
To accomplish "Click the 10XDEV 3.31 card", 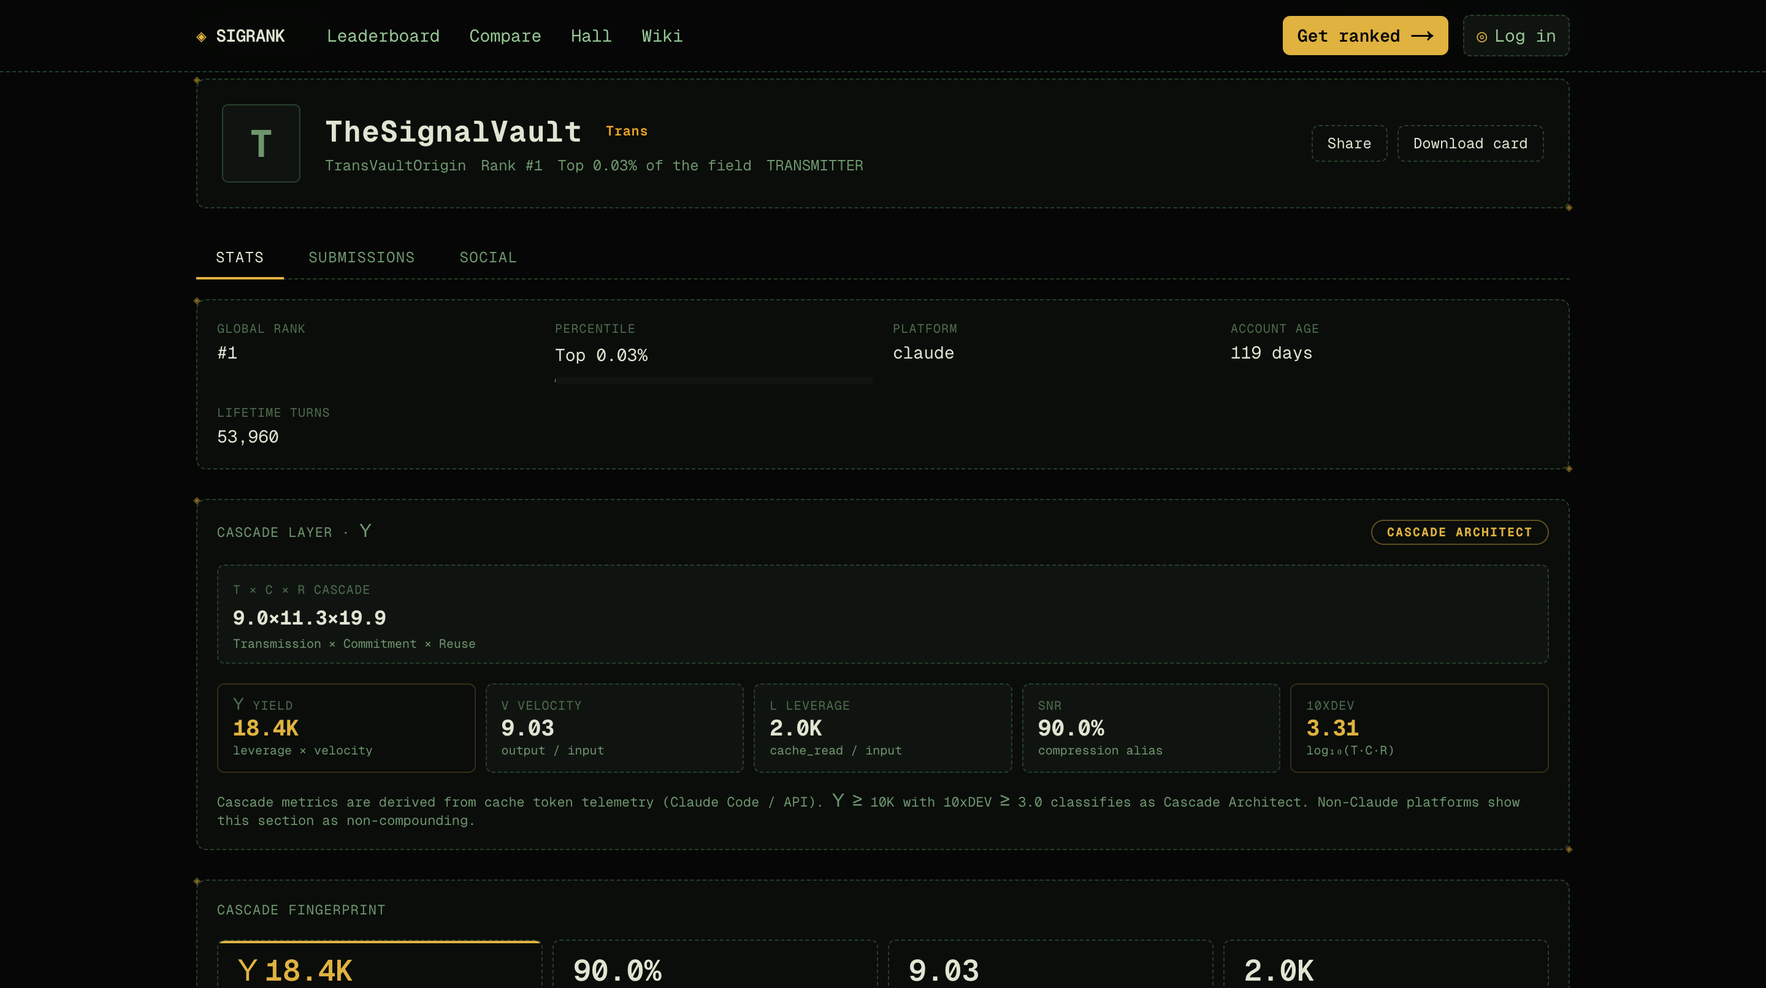I will tap(1419, 728).
